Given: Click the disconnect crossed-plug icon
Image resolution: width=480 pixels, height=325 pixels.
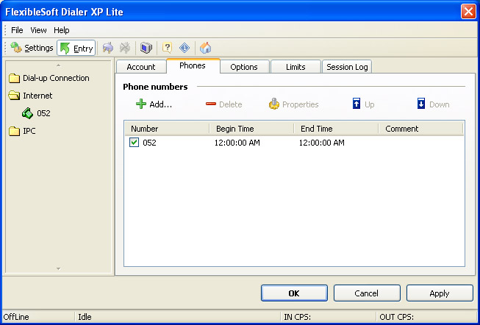Looking at the screenshot, I should click(124, 48).
